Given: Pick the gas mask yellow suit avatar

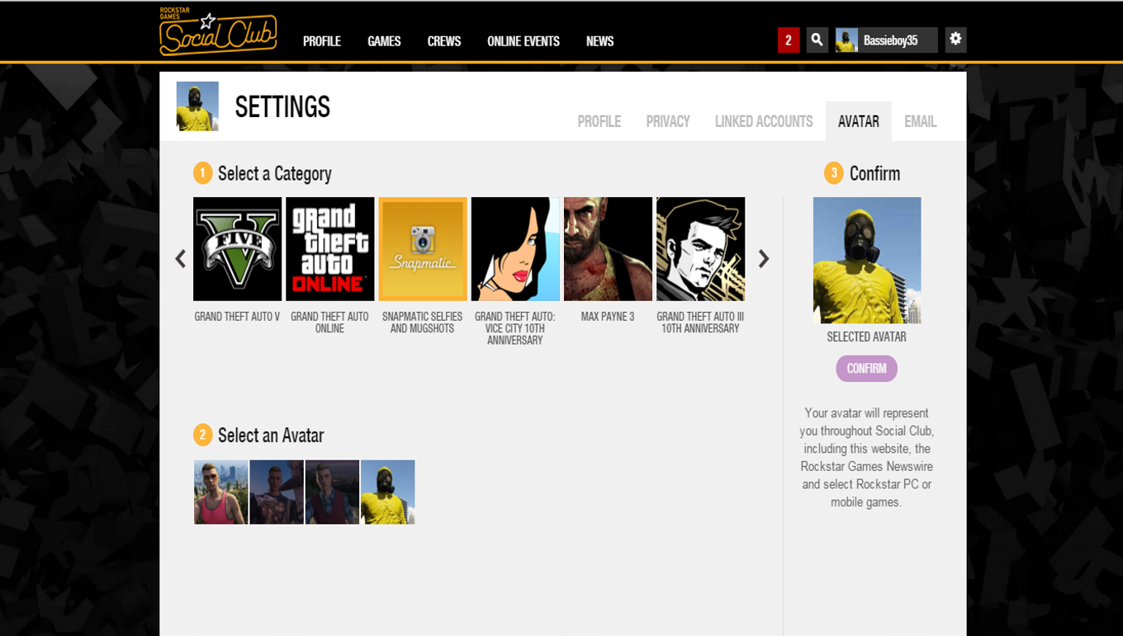Looking at the screenshot, I should (x=388, y=492).
